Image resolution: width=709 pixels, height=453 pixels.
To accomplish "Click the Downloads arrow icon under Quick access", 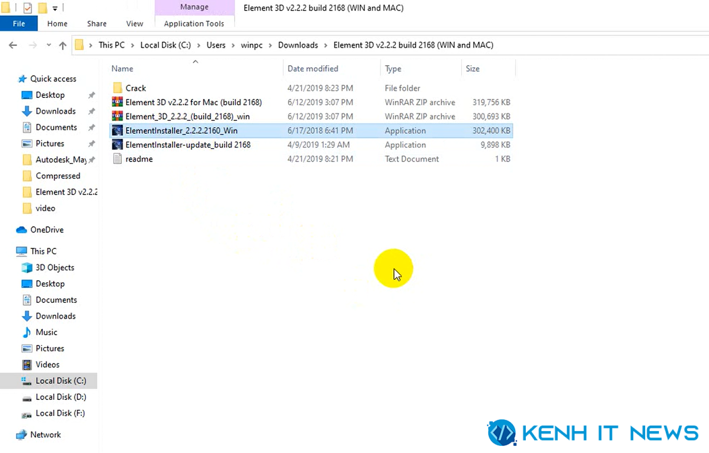I will point(27,111).
